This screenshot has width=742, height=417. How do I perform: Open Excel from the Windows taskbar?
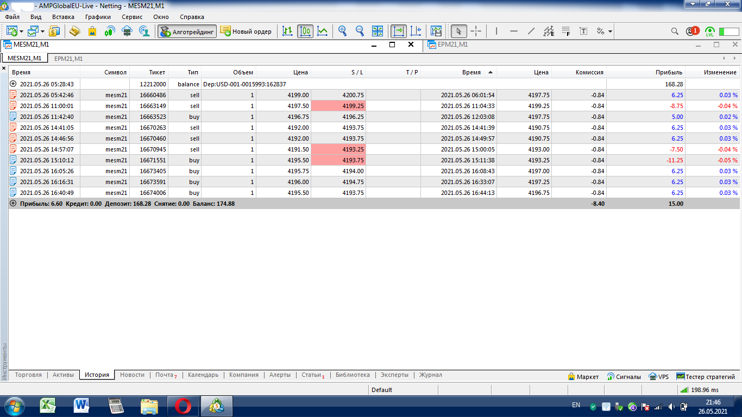[x=48, y=406]
